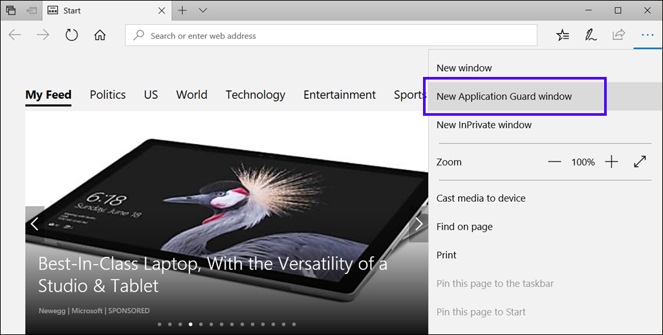Switch to My Feed tab
Screen dimensions: 663x335
point(49,95)
